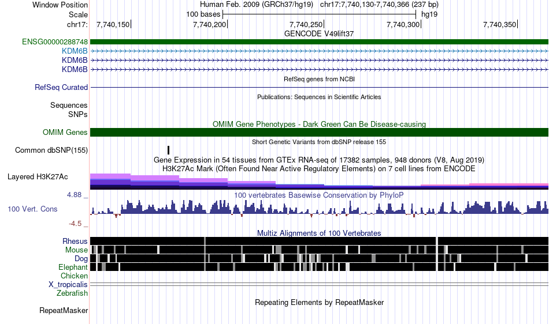This screenshot has width=549, height=324.
Task: Click the chr17:7,740,130-7,740,366 position text
Action: coord(379,5)
